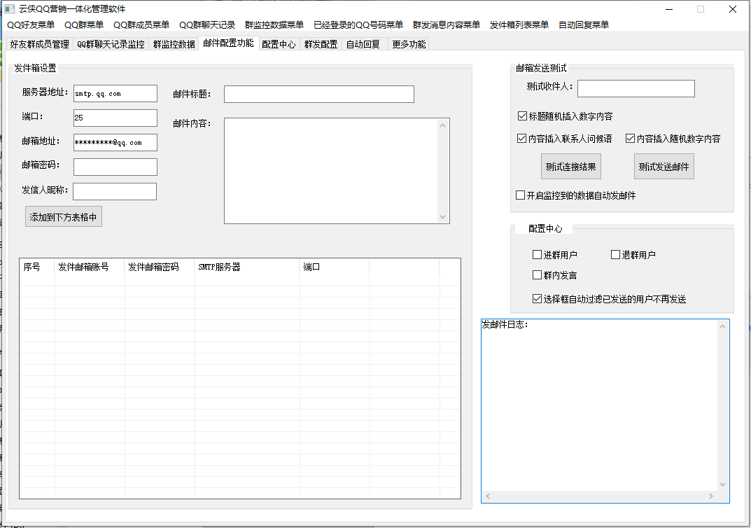Click the 测试发送邮件 button
Viewport: 751px width, 528px height.
click(664, 167)
